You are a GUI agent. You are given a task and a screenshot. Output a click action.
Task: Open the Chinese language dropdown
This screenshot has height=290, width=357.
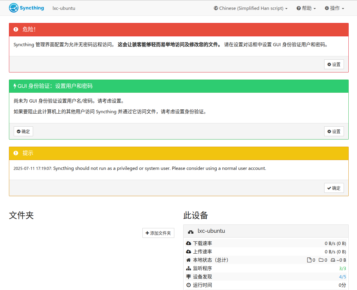click(x=251, y=8)
